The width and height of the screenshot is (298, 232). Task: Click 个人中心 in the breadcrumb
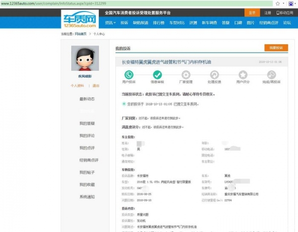click(99, 34)
